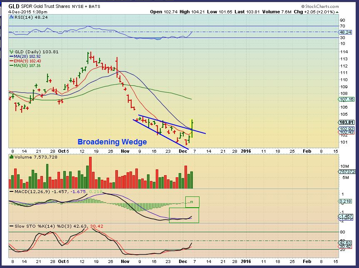Click the boxed 0.218 MACD histogram axis label
The width and height of the screenshot is (359, 268).
coord(345,201)
